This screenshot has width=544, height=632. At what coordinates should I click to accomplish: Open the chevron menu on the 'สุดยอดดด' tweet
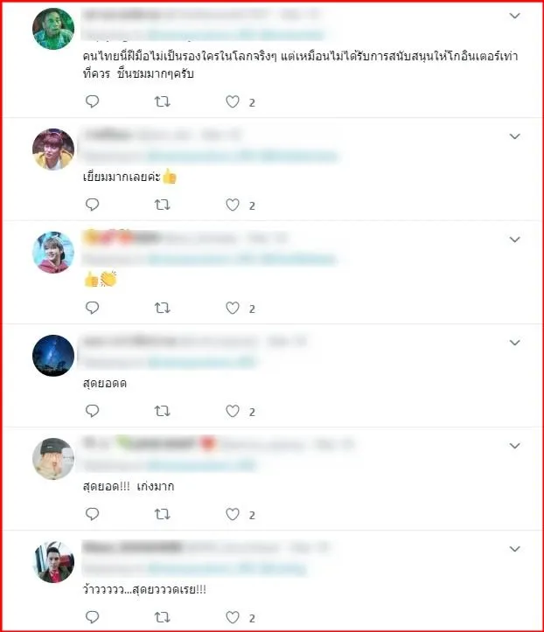pos(514,343)
